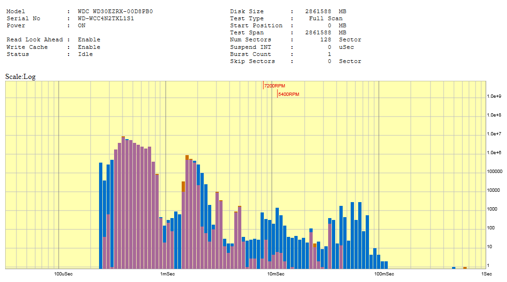Click the 5400RPM marker label
The image size is (507, 282).
tap(288, 94)
